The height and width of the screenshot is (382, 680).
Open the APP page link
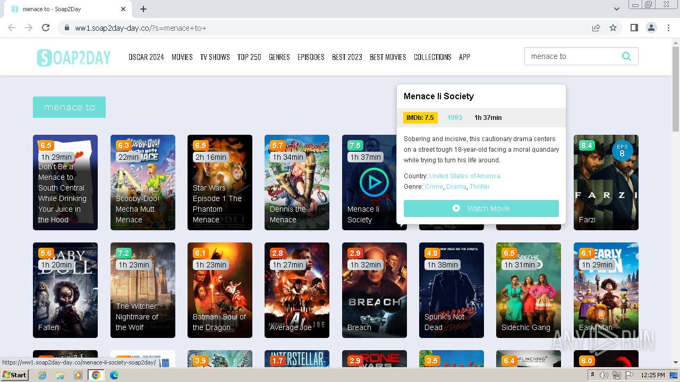[464, 57]
